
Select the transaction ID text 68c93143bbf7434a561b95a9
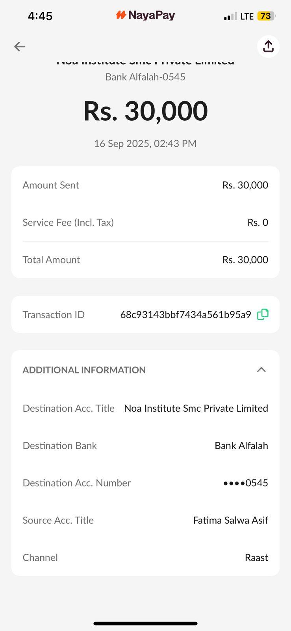185,315
